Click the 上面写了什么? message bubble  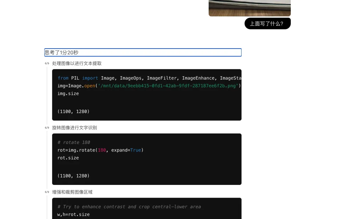(267, 24)
